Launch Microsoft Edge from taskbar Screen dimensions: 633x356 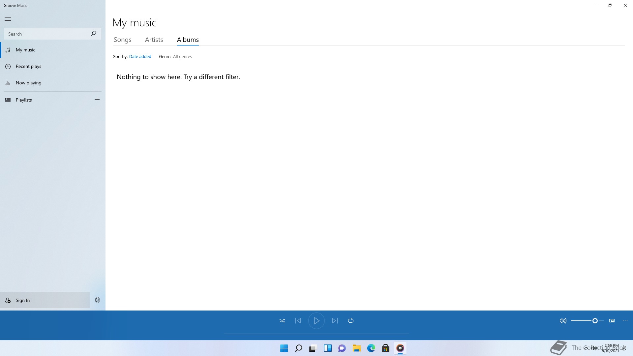tap(371, 348)
